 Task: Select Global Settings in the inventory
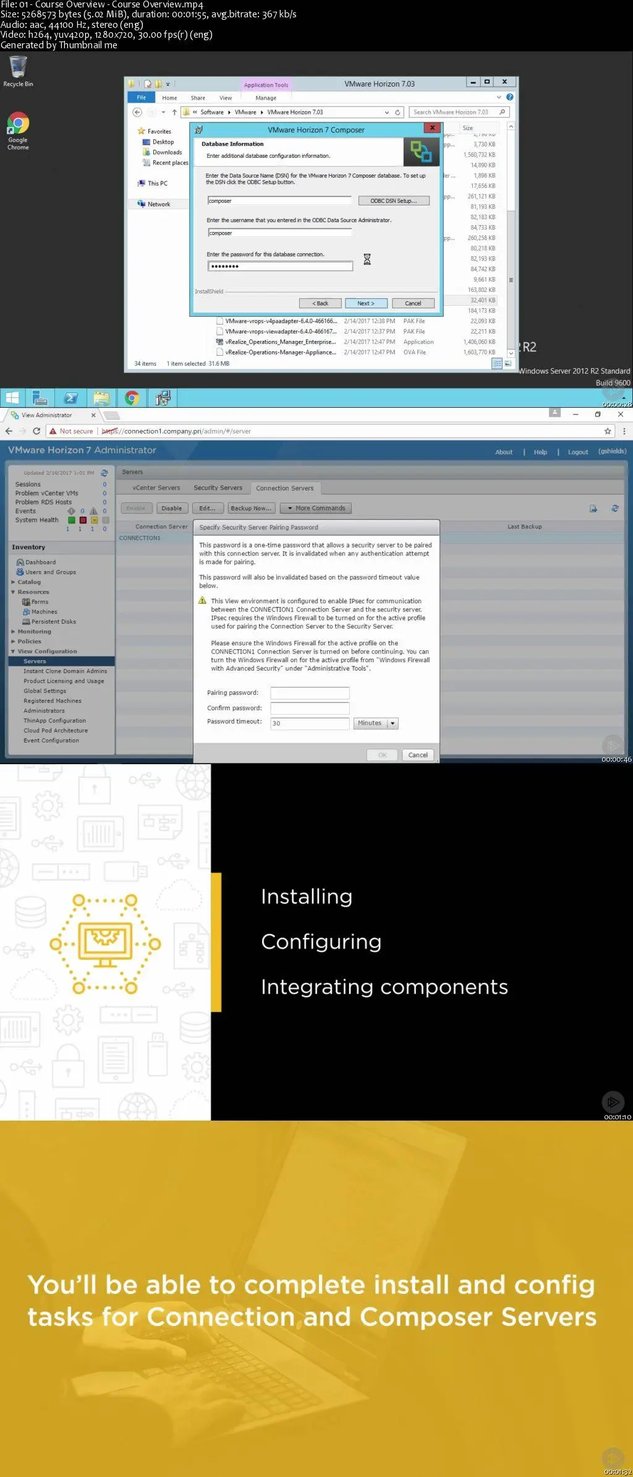coord(45,691)
